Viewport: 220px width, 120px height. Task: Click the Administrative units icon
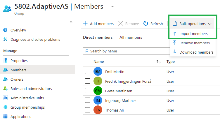click(x=5, y=98)
